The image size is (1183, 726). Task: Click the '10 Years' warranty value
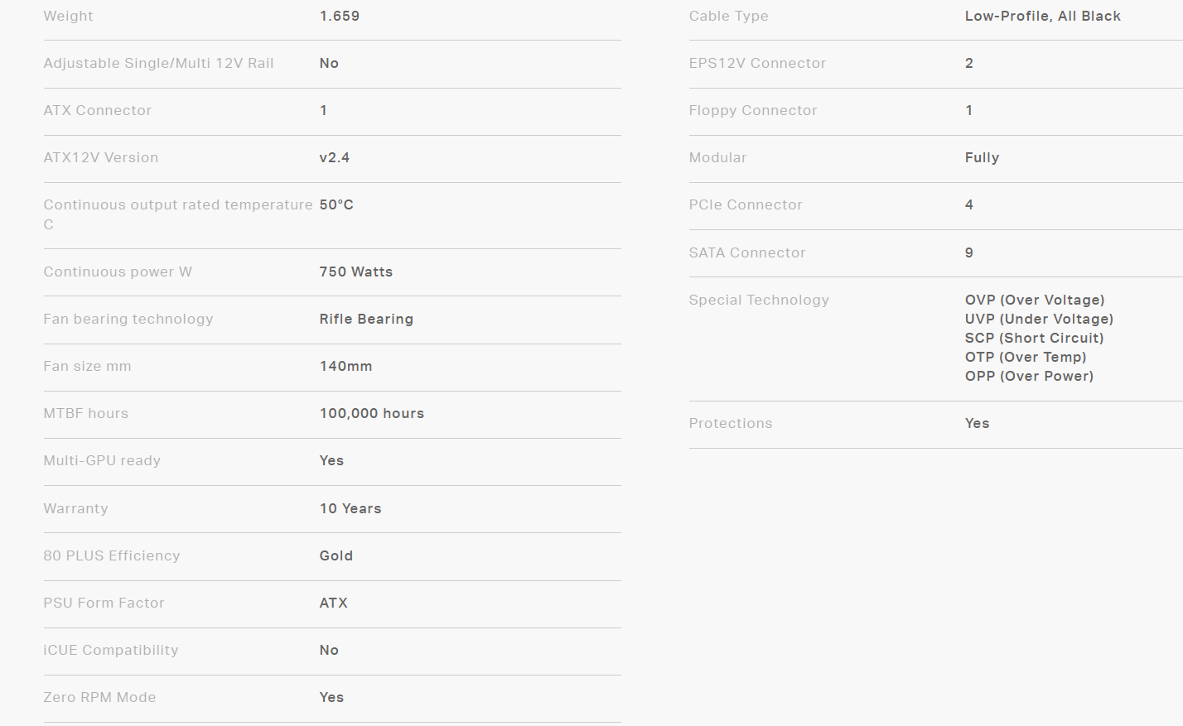coord(350,508)
